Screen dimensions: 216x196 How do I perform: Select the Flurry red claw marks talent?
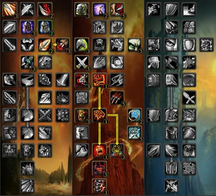(117, 98)
